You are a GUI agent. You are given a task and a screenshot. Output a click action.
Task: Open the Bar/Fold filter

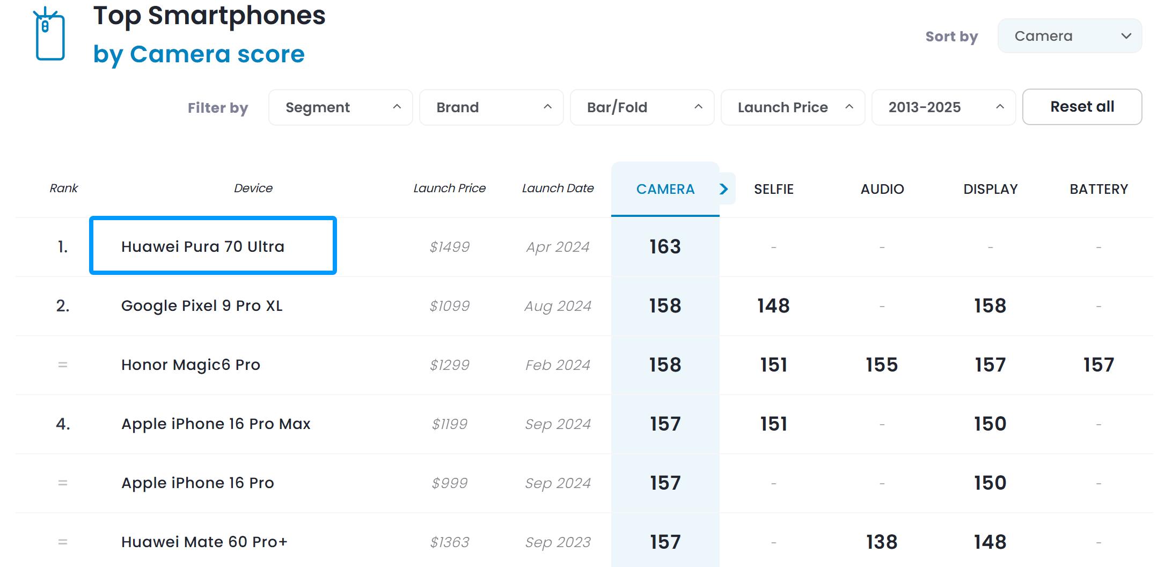coord(642,107)
